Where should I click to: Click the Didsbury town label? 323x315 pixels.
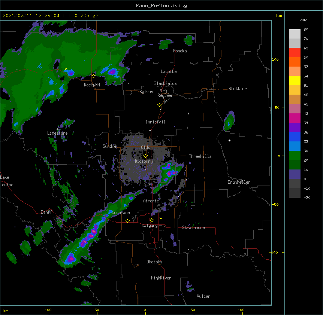[x=144, y=161]
